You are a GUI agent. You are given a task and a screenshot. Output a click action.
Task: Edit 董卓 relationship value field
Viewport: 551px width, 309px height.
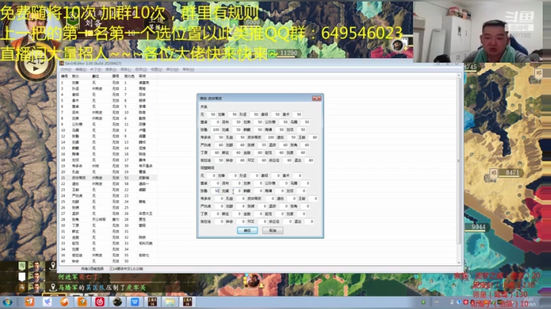[215, 122]
